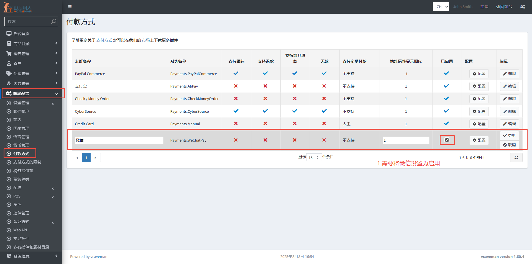The width and height of the screenshot is (532, 264).
Task: Click the 更新 button to save the row
Action: pyautogui.click(x=509, y=135)
